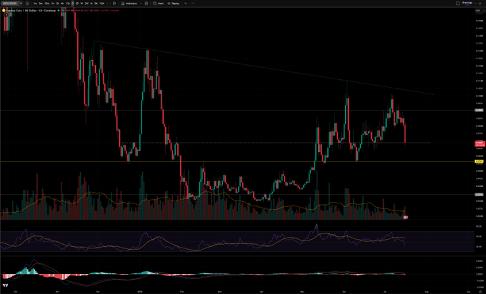Screen dimensions: 486x294
Task: Open the Indicators menu
Action: (129, 4)
